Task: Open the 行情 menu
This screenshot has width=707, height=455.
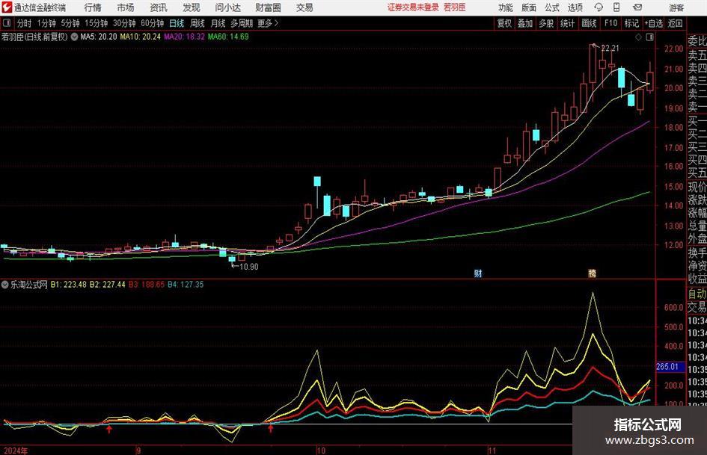Action: (x=93, y=7)
